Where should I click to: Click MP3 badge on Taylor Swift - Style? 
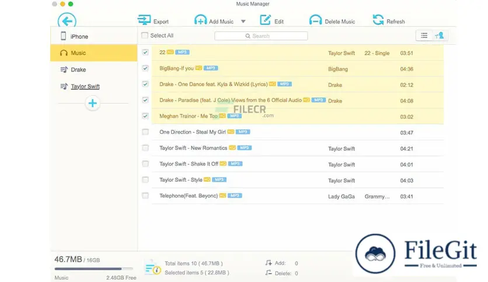[219, 179]
